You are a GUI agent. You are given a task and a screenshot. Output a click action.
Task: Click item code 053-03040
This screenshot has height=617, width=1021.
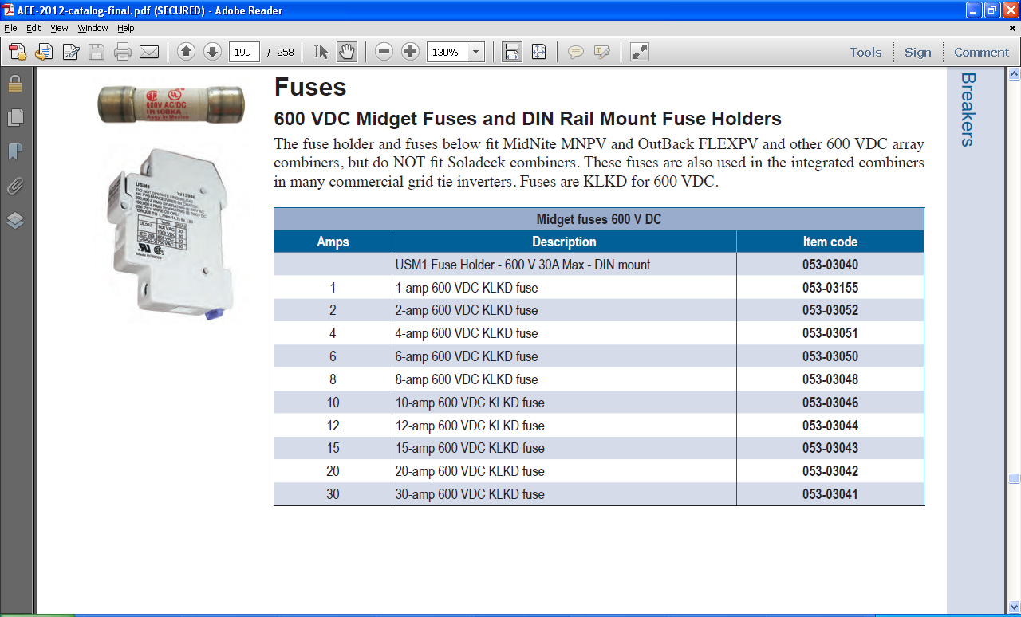830,265
